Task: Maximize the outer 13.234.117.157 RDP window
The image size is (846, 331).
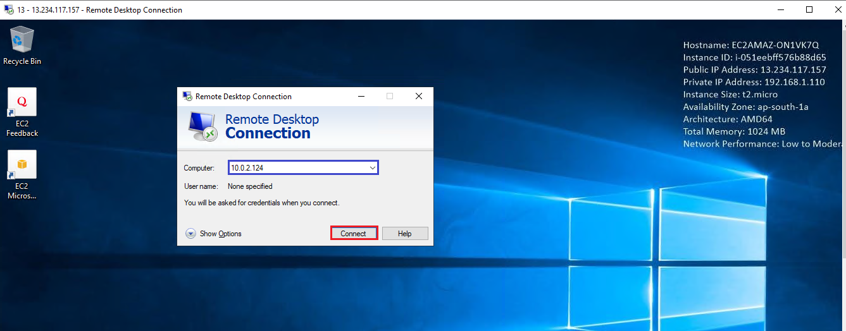Action: [x=809, y=9]
